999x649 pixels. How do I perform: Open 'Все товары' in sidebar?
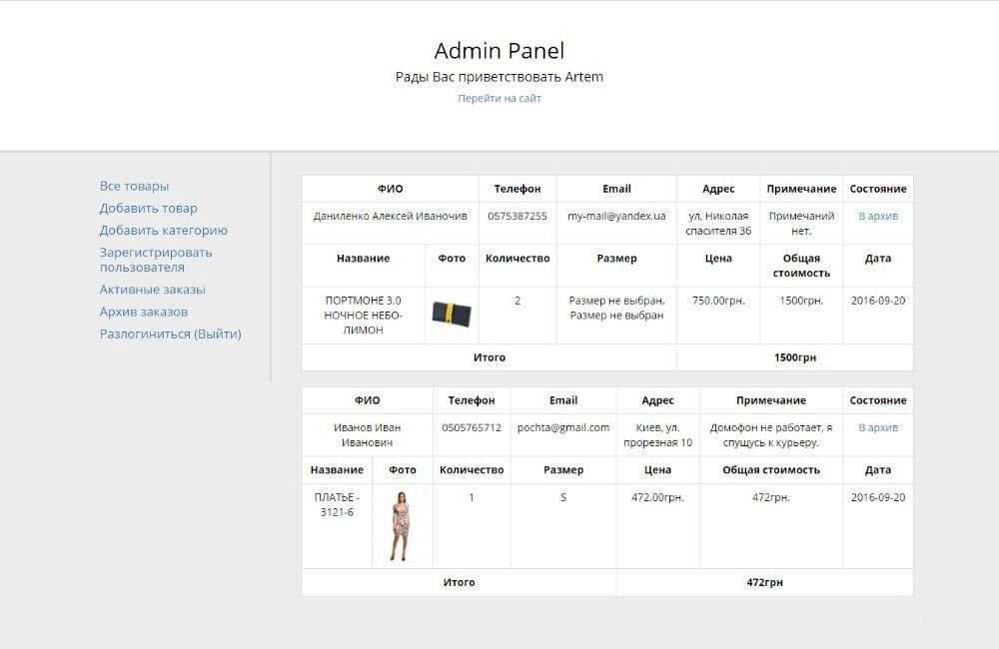[134, 186]
